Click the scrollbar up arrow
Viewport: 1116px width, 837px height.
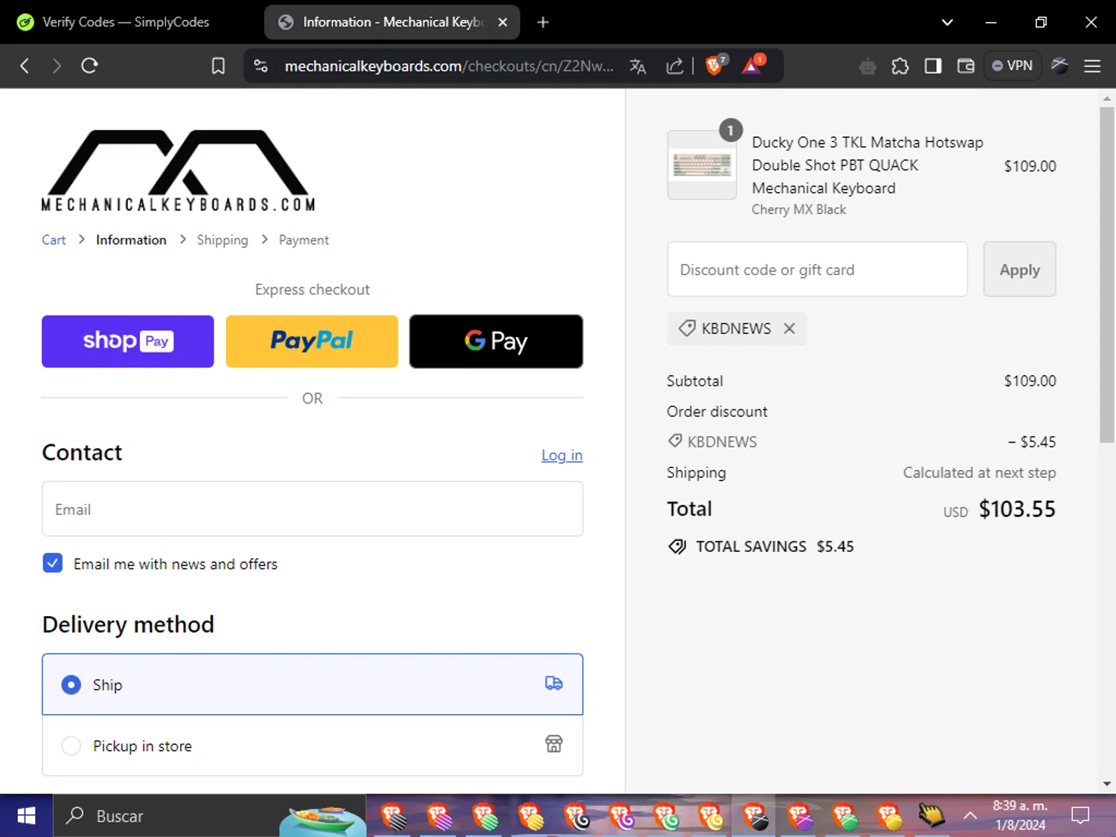[1107, 98]
